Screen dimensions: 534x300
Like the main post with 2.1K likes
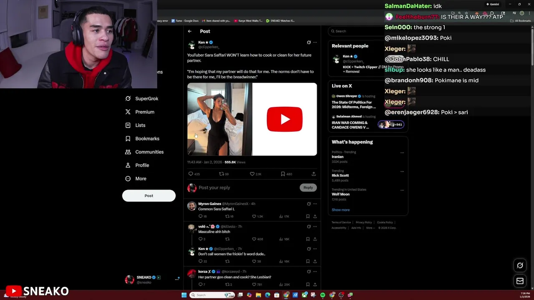coord(255,174)
